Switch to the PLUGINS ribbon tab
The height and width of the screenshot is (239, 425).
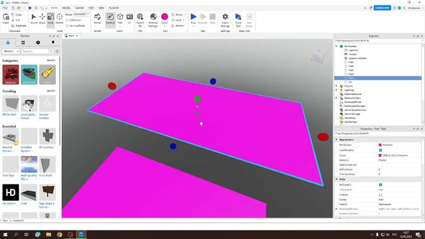tap(114, 8)
